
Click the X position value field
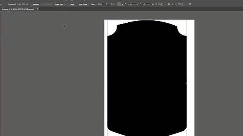(131, 4)
